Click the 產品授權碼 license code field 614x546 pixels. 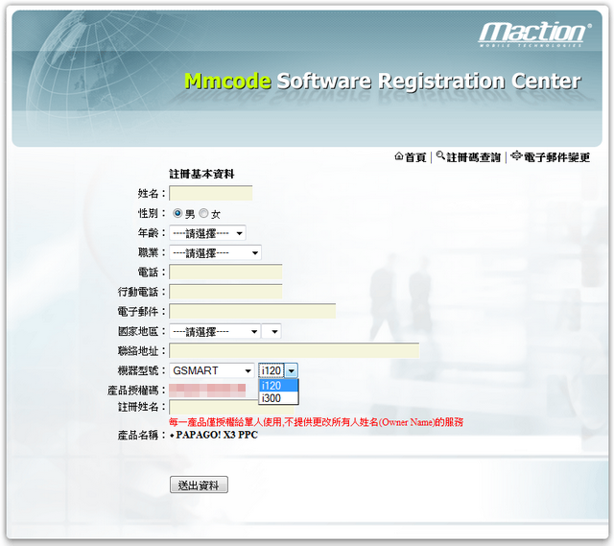(207, 391)
